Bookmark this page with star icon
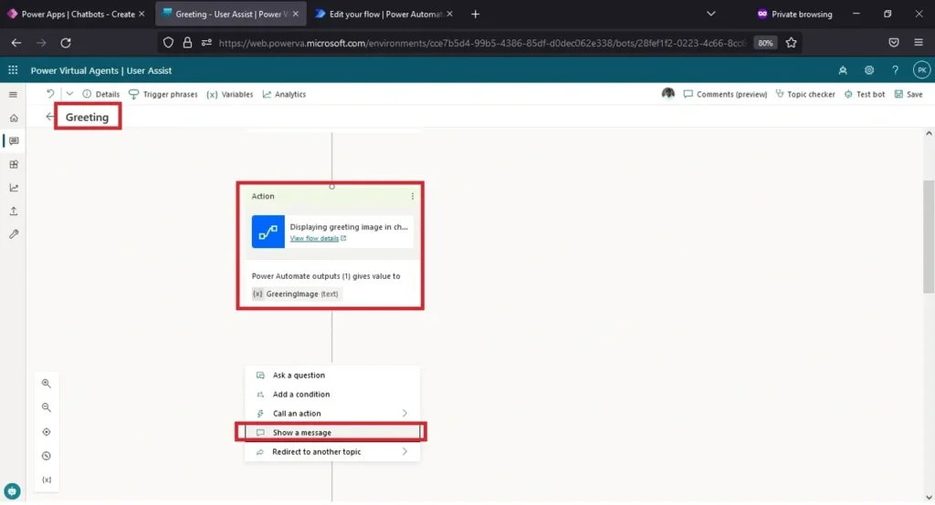935x505 pixels. (791, 42)
